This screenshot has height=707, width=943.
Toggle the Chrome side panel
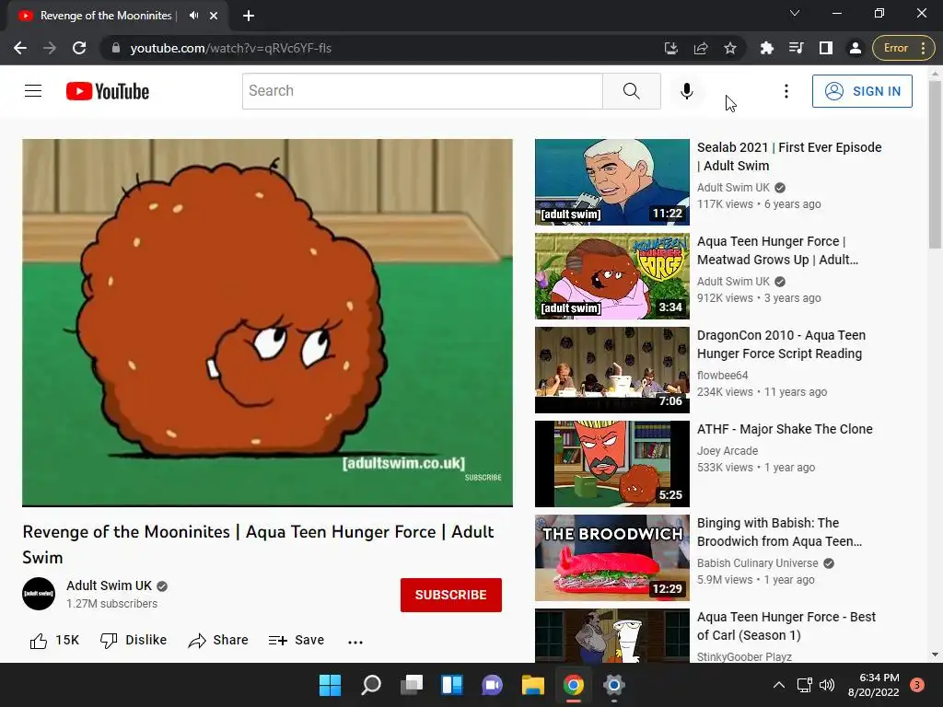coord(826,48)
